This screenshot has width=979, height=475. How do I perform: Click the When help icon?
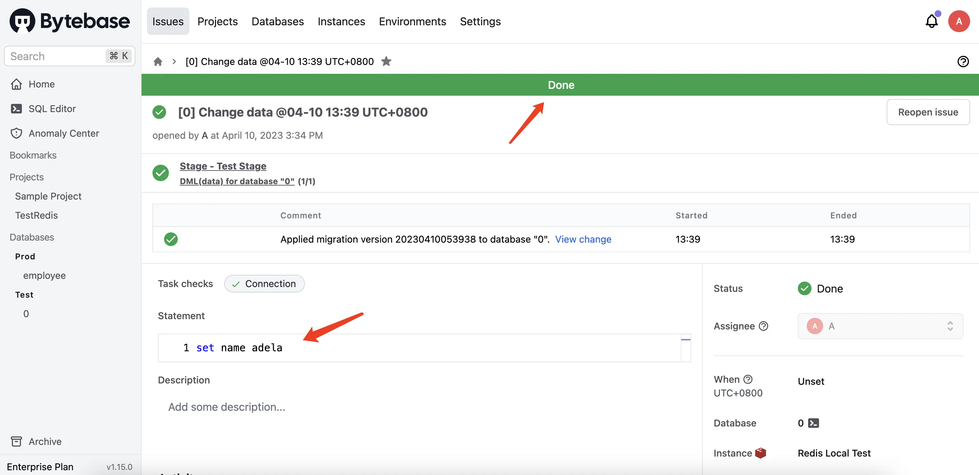point(748,379)
